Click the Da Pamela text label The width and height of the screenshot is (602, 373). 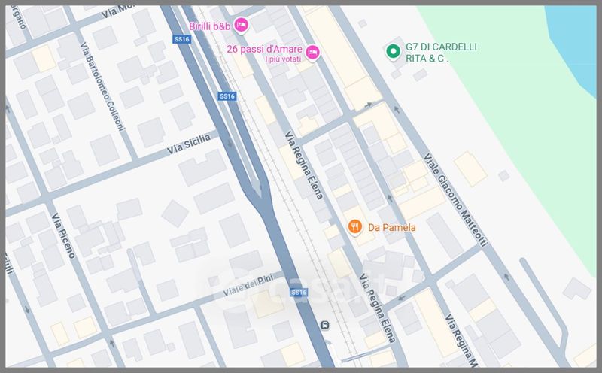pos(391,228)
